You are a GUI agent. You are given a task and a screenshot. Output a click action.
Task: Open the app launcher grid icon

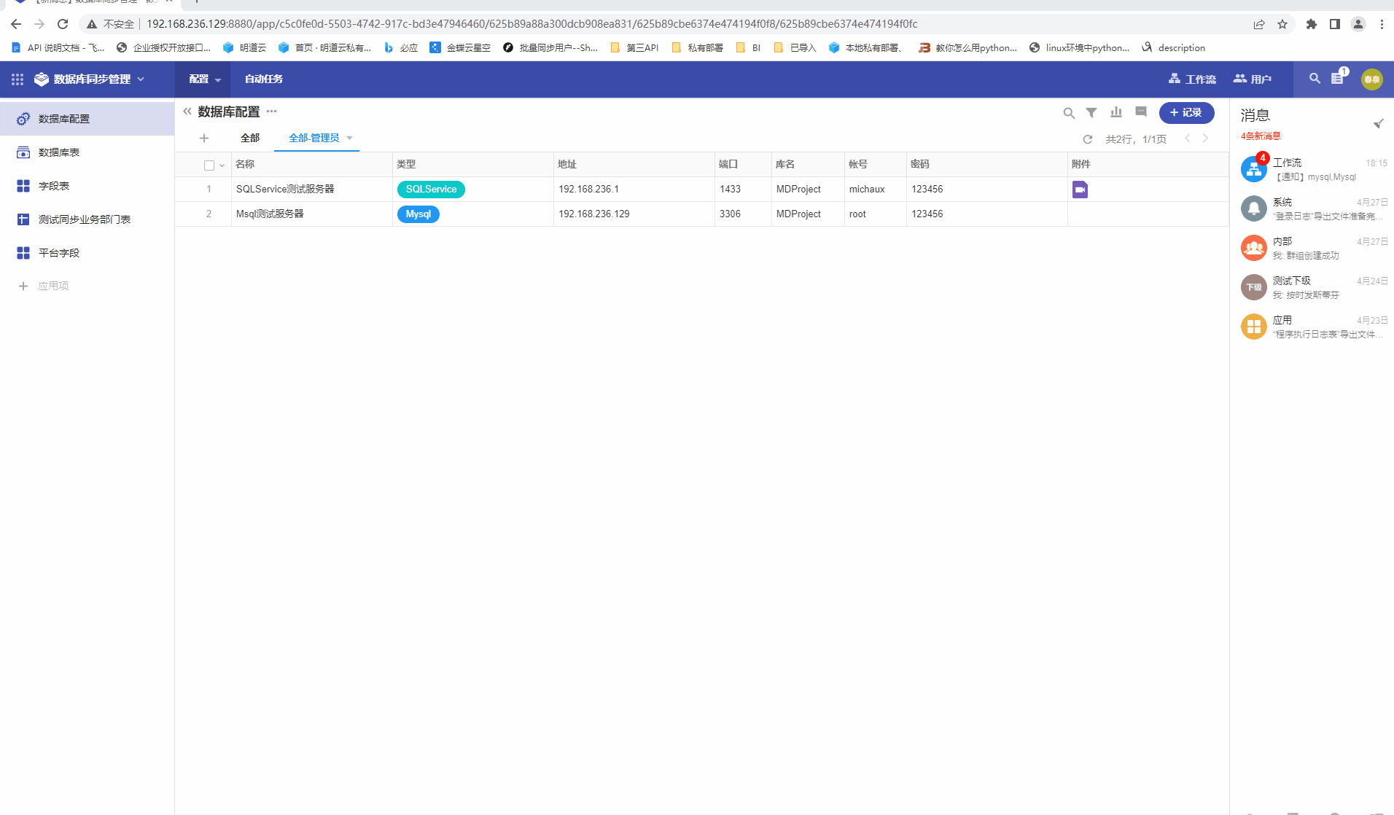coord(17,79)
